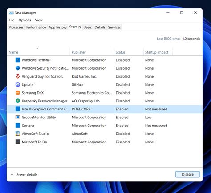The width and height of the screenshot is (211, 193).
Task: Minimize the Task Manager window
Action: 168,13
